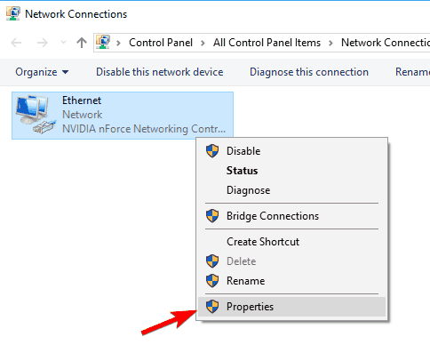
Task: Choose Status from the context menu
Action: click(x=242, y=171)
